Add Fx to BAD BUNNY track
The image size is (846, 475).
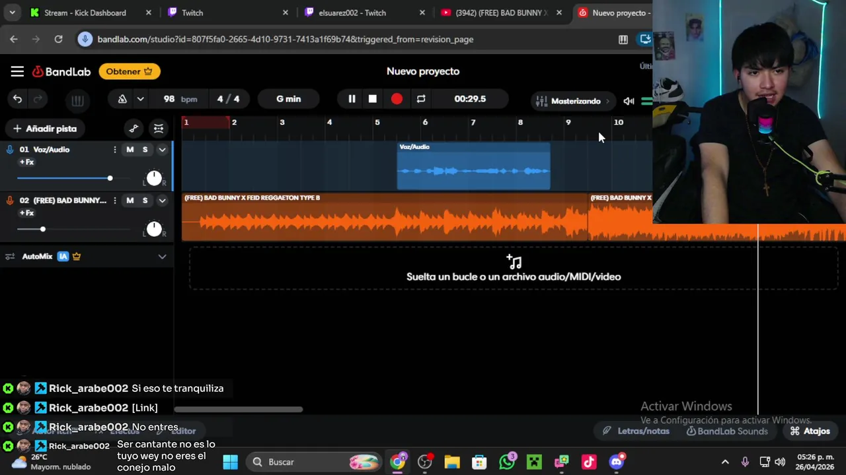(x=26, y=213)
